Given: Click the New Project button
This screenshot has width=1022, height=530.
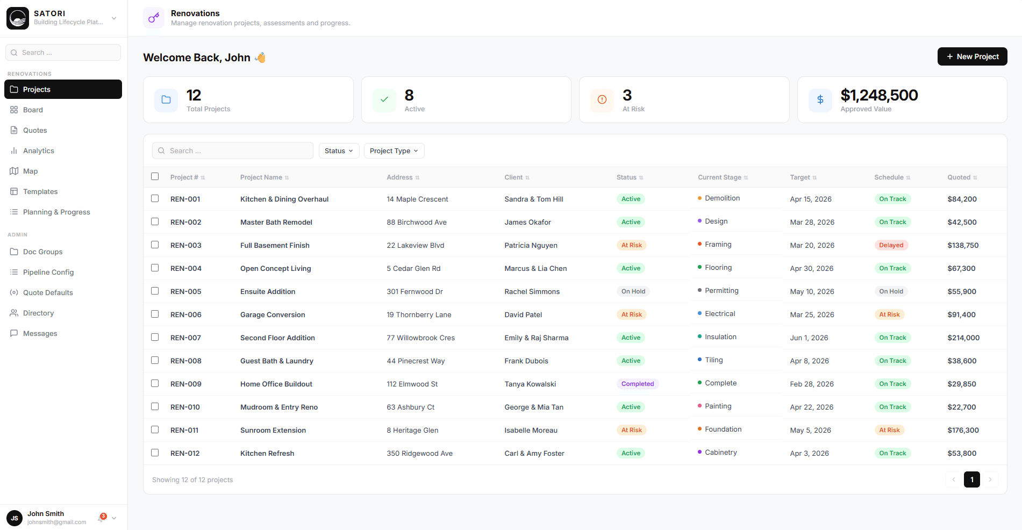Looking at the screenshot, I should 972,56.
